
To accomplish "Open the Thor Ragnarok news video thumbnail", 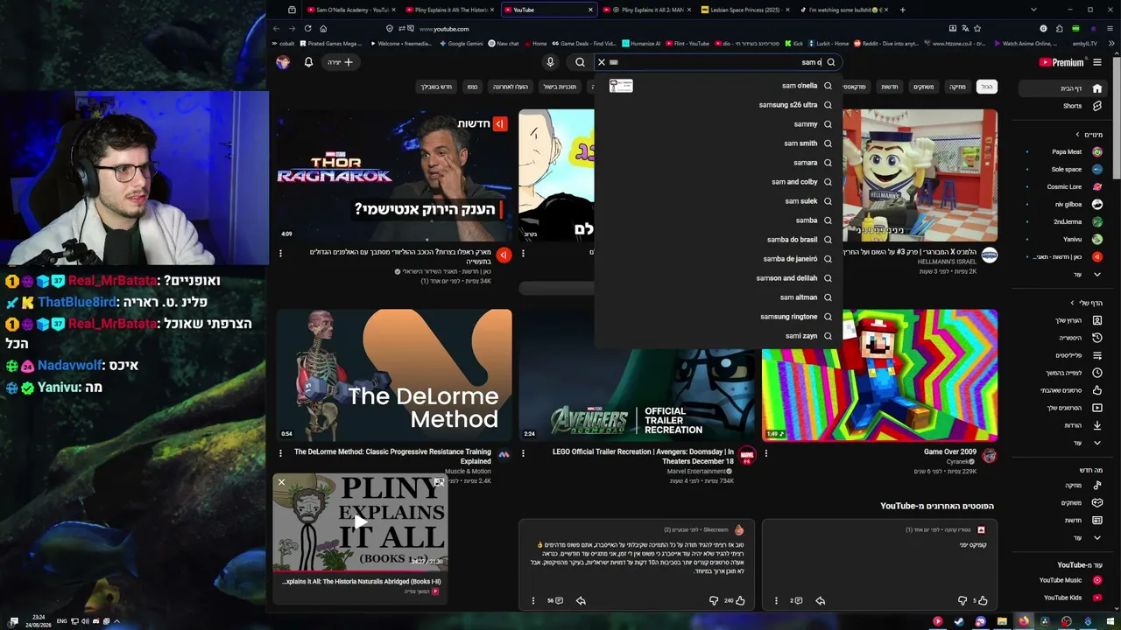I will (x=394, y=175).
